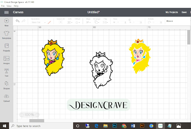191x129 pixels.
Task: Open the Operation Basic Cut dropdown
Action: point(38,22)
